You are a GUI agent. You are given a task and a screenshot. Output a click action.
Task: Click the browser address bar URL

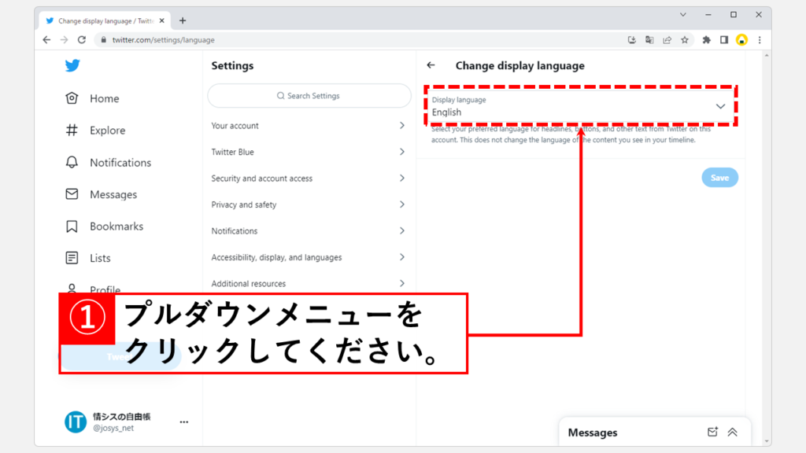(x=164, y=40)
